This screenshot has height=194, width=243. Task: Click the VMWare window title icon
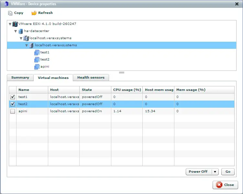coord(6,4)
